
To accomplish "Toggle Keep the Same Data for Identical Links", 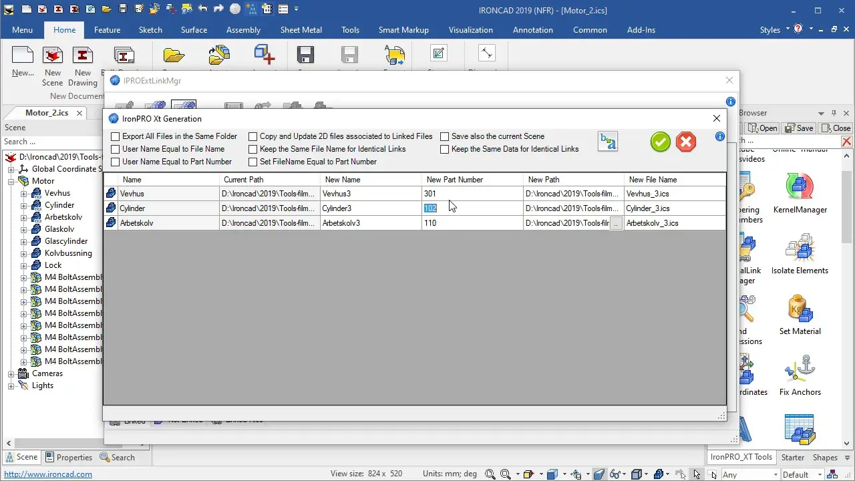I will coord(445,149).
